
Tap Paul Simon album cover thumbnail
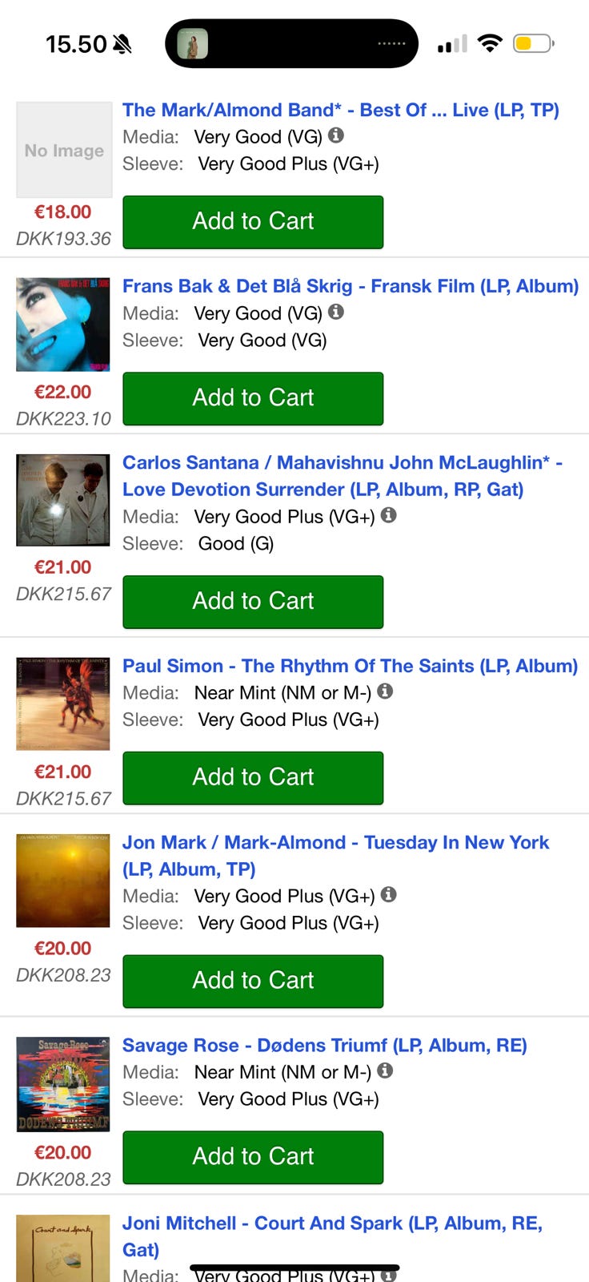[x=63, y=703]
